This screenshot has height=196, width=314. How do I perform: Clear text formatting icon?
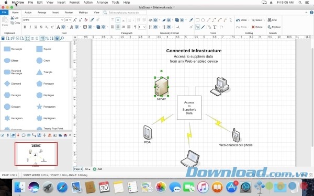pyautogui.click(x=86, y=20)
